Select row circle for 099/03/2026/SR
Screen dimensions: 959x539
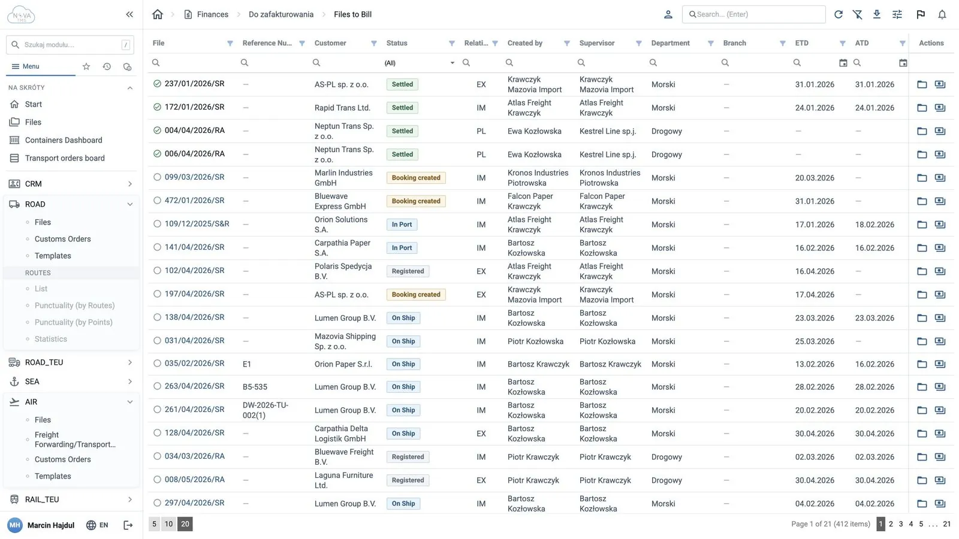[157, 177]
